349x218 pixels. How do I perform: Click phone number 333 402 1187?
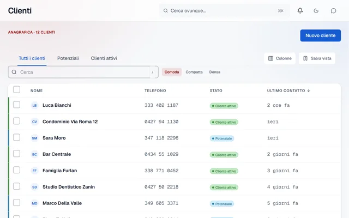coord(161,105)
